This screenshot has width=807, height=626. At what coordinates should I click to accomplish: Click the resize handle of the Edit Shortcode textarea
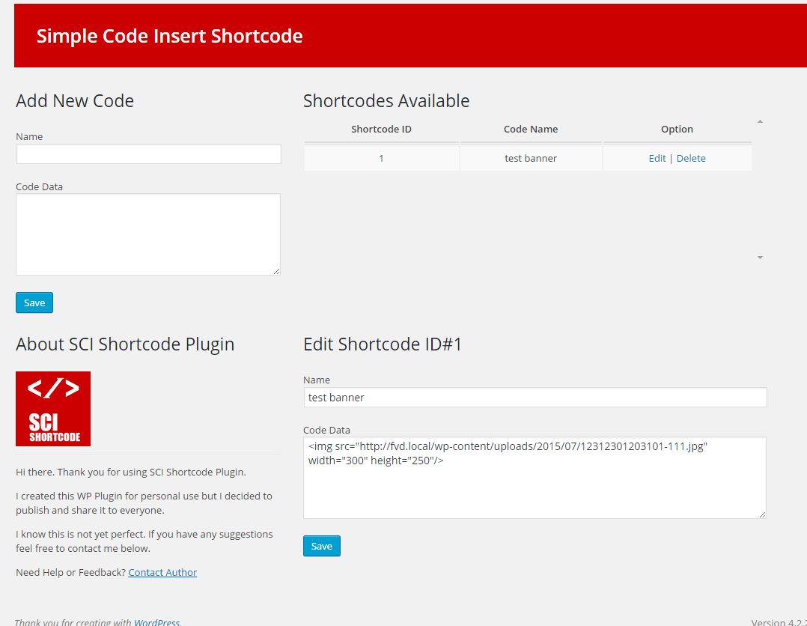[762, 514]
